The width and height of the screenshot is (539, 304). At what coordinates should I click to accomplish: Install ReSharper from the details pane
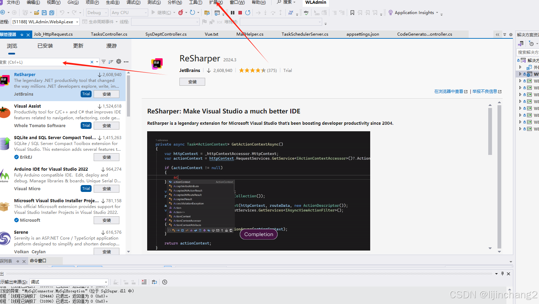(x=192, y=82)
